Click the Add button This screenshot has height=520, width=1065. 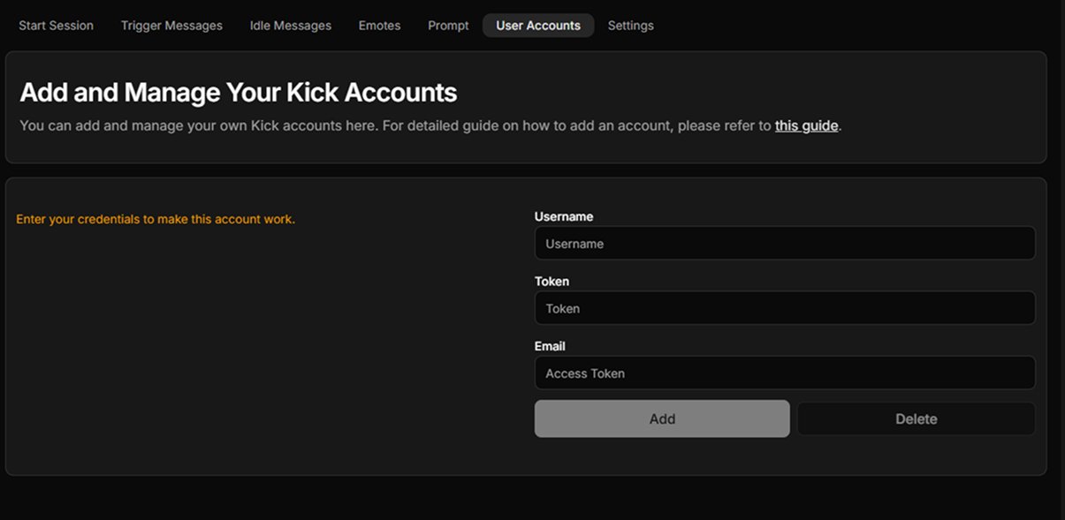[x=662, y=419]
